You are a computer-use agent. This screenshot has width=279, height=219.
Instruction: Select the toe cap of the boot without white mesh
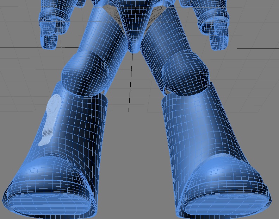coord(226,185)
